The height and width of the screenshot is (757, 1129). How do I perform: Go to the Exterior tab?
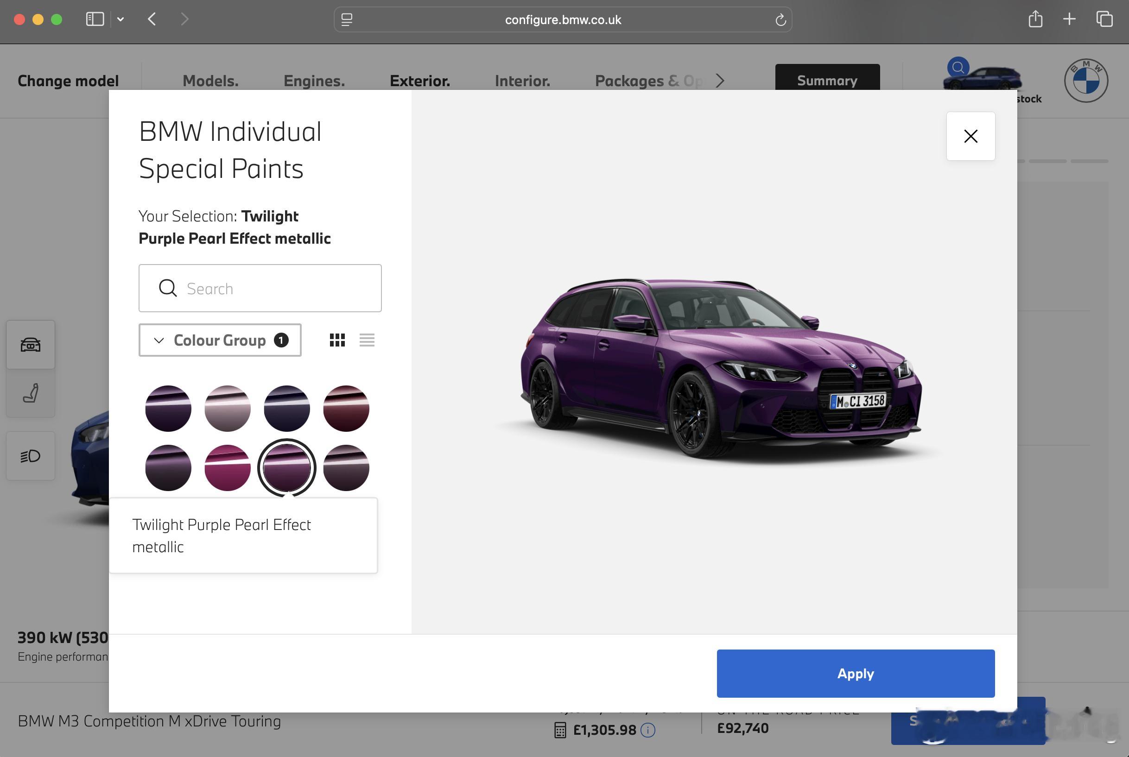click(419, 81)
